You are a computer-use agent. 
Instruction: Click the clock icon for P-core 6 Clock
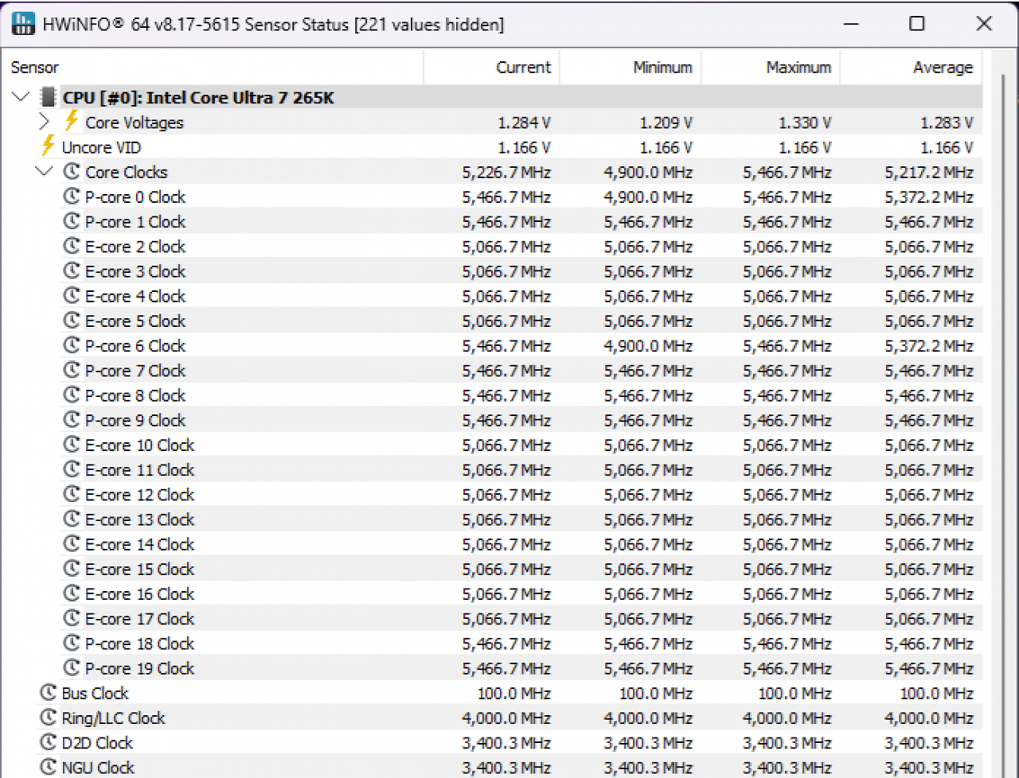[72, 345]
